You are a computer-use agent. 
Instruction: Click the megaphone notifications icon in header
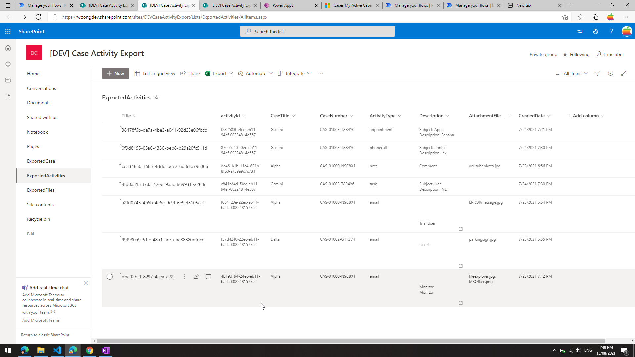click(579, 31)
